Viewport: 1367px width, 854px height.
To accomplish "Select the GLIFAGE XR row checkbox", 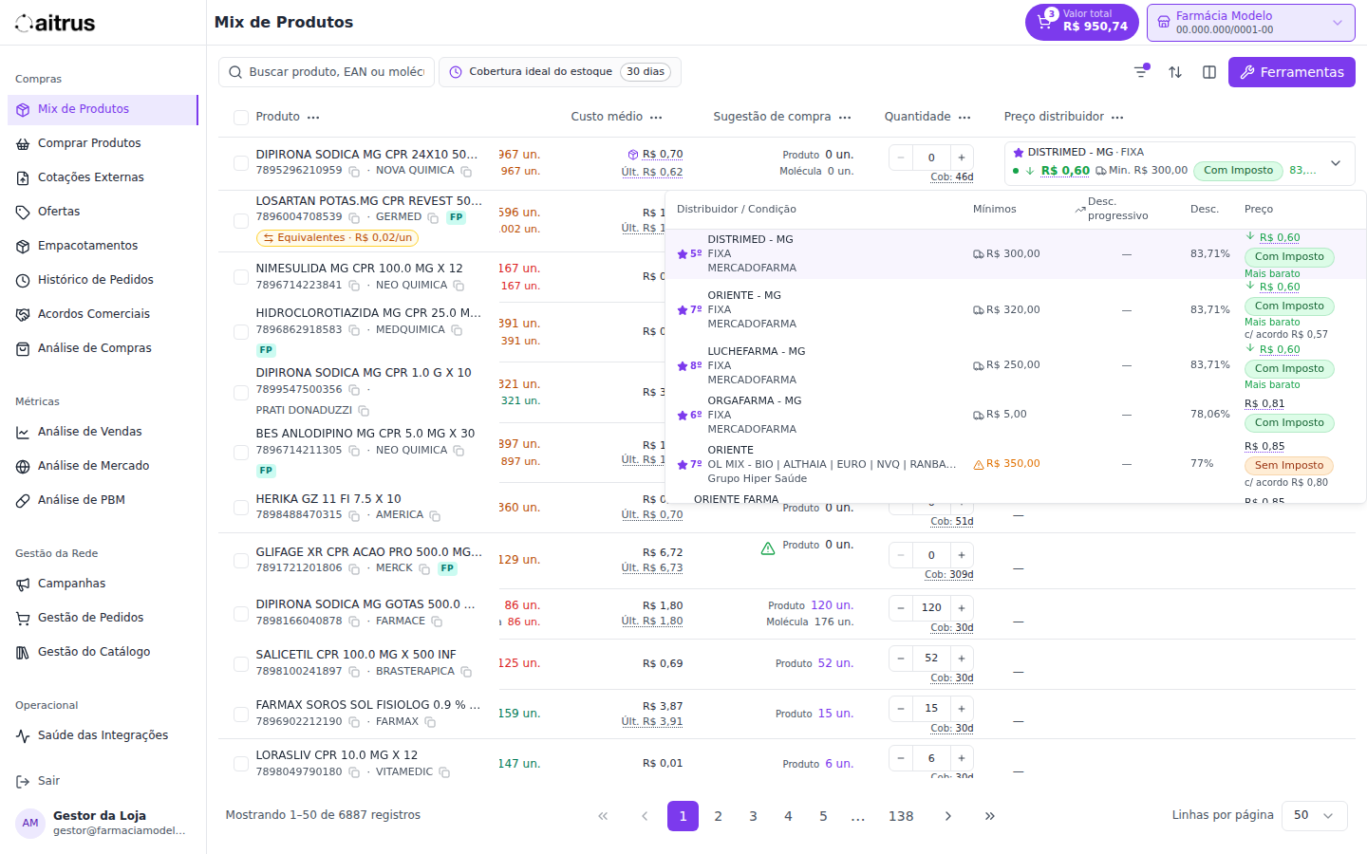I will [x=241, y=561].
